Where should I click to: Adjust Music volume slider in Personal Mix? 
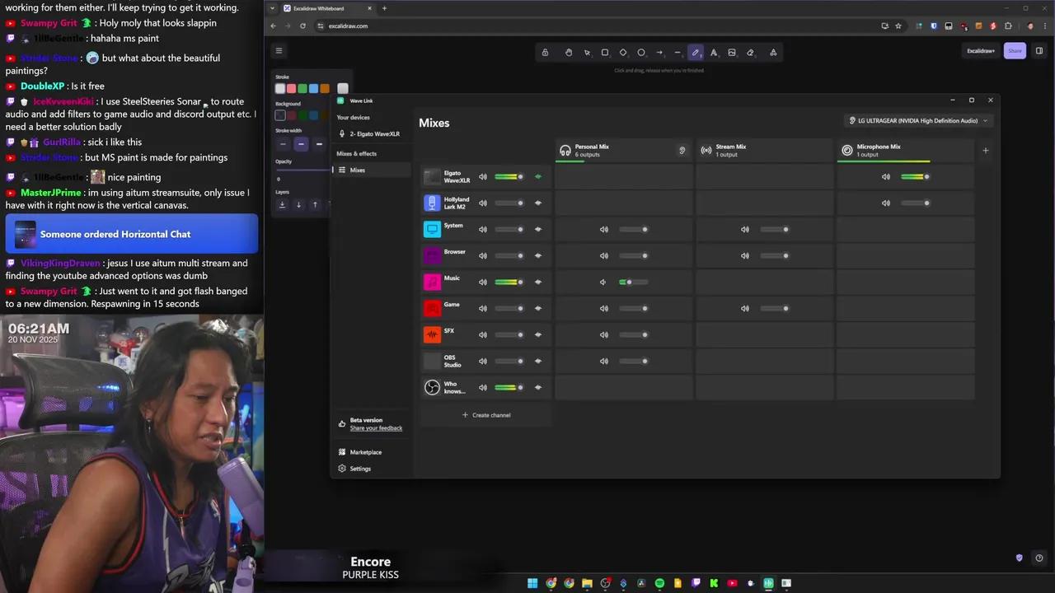click(633, 282)
